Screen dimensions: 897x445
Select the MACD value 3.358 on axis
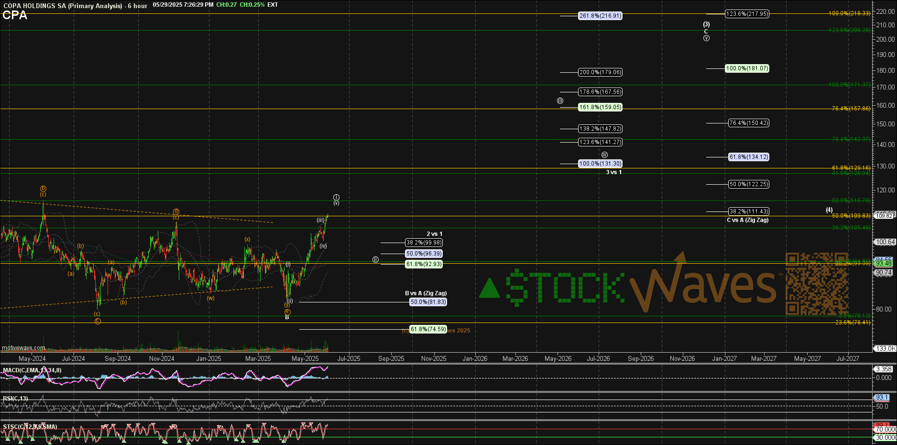pyautogui.click(x=884, y=369)
